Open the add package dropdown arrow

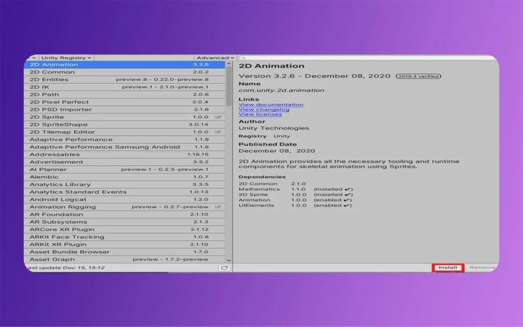[33, 58]
